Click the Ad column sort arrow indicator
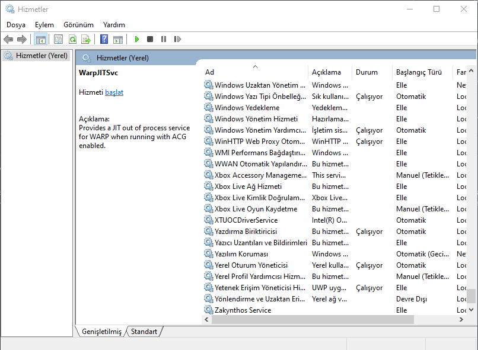The height and width of the screenshot is (350, 478). (256, 67)
